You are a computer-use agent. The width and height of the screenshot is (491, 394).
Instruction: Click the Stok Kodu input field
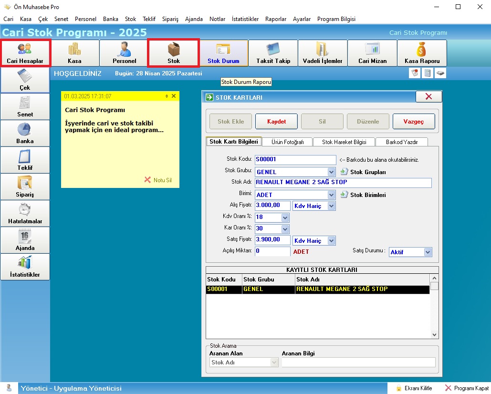click(x=295, y=160)
